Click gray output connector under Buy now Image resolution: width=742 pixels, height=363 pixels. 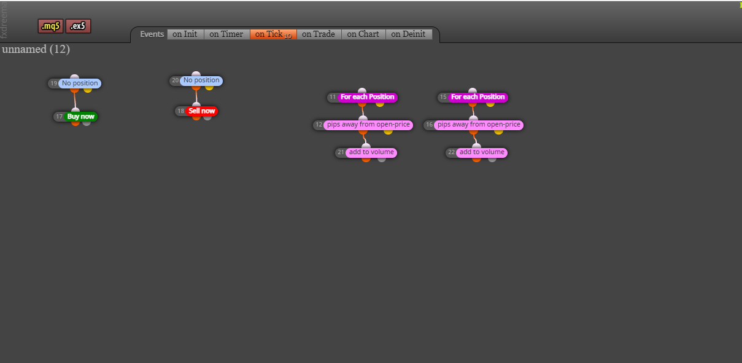[87, 123]
